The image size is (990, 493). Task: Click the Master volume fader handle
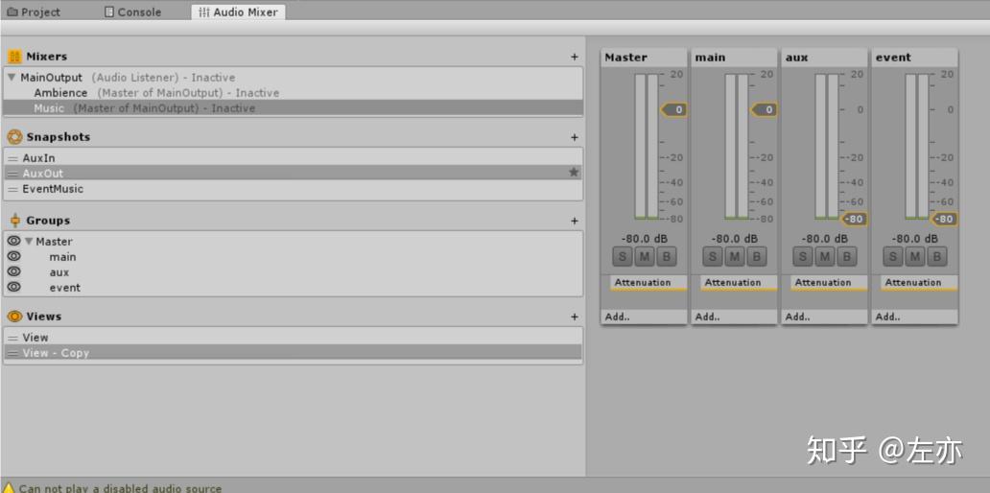click(673, 110)
